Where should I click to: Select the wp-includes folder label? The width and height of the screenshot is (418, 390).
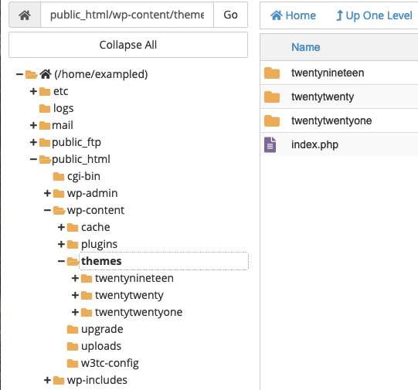(97, 380)
